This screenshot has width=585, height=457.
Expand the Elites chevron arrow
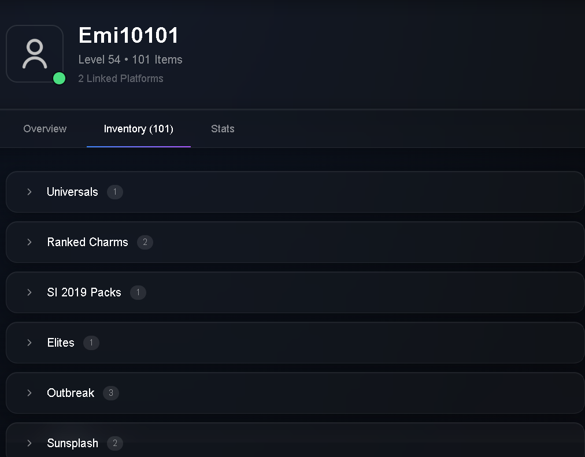[29, 343]
